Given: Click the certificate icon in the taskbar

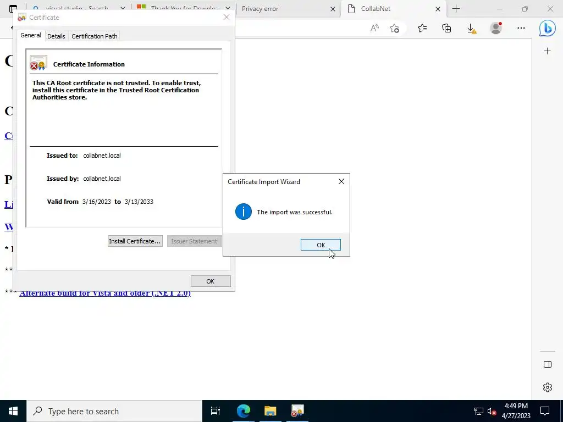Looking at the screenshot, I should tap(297, 411).
